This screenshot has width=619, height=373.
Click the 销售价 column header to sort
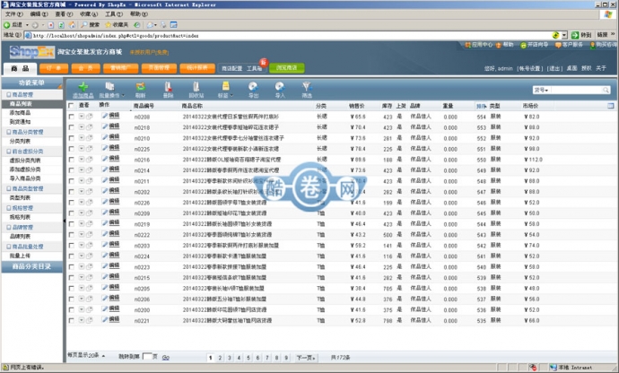(x=356, y=105)
